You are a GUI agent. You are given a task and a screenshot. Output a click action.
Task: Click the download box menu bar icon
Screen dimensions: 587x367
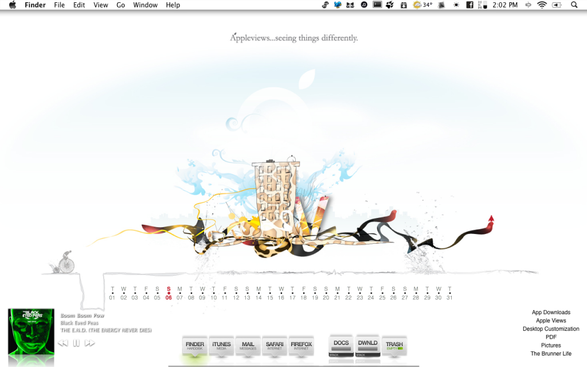(x=404, y=5)
